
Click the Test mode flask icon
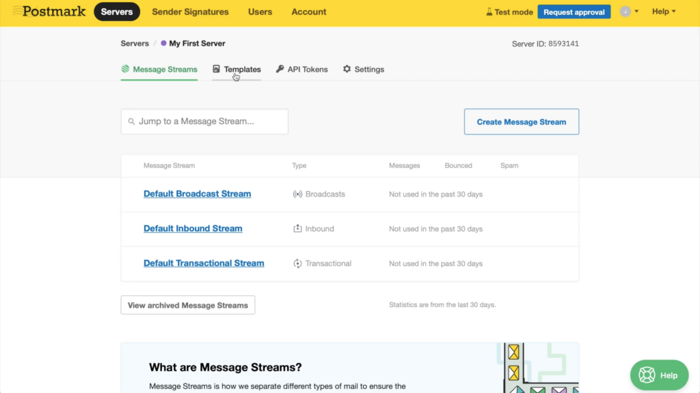[x=489, y=12]
